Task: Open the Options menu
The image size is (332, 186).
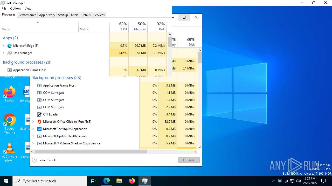Action: click(x=16, y=9)
